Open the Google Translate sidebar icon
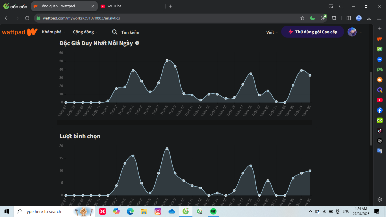 point(380,151)
